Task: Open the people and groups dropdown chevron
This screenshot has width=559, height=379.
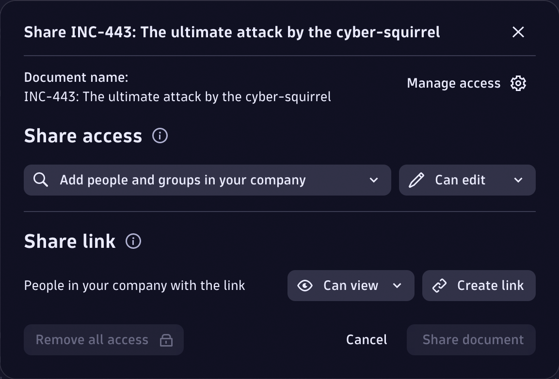Action: tap(374, 181)
